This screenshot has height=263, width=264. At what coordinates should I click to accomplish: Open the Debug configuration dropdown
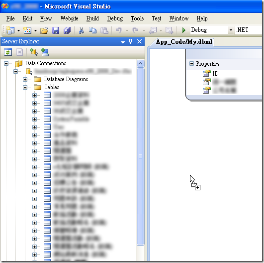231,30
